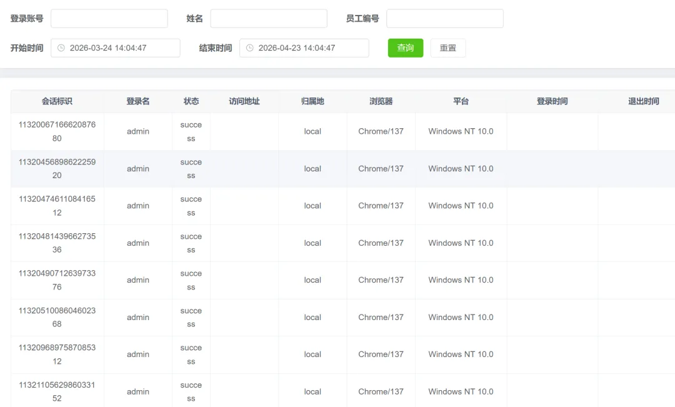Click Windows NT 10.0 in row 1132096897587085312
This screenshot has height=407, width=675.
coord(461,354)
